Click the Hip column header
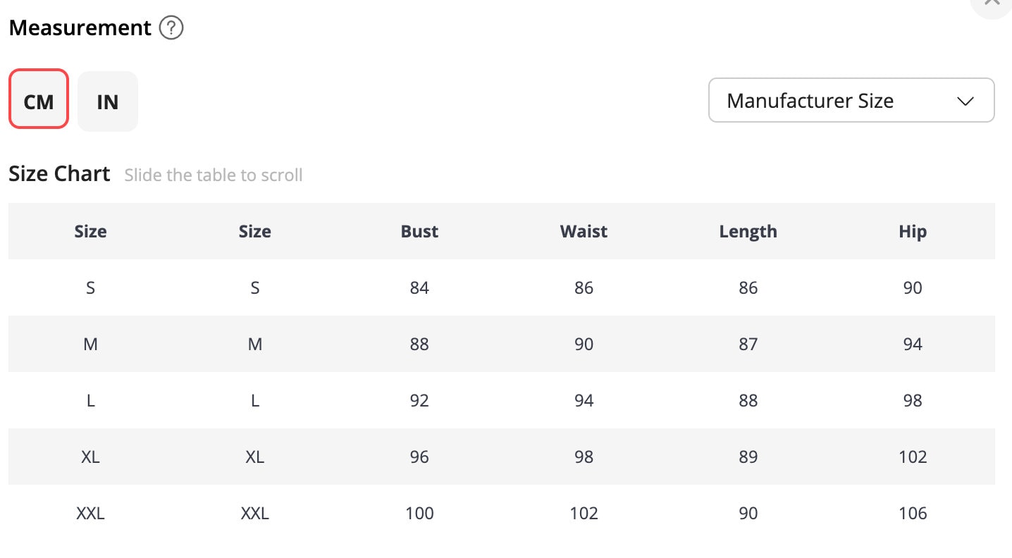1012x558 pixels. [912, 231]
